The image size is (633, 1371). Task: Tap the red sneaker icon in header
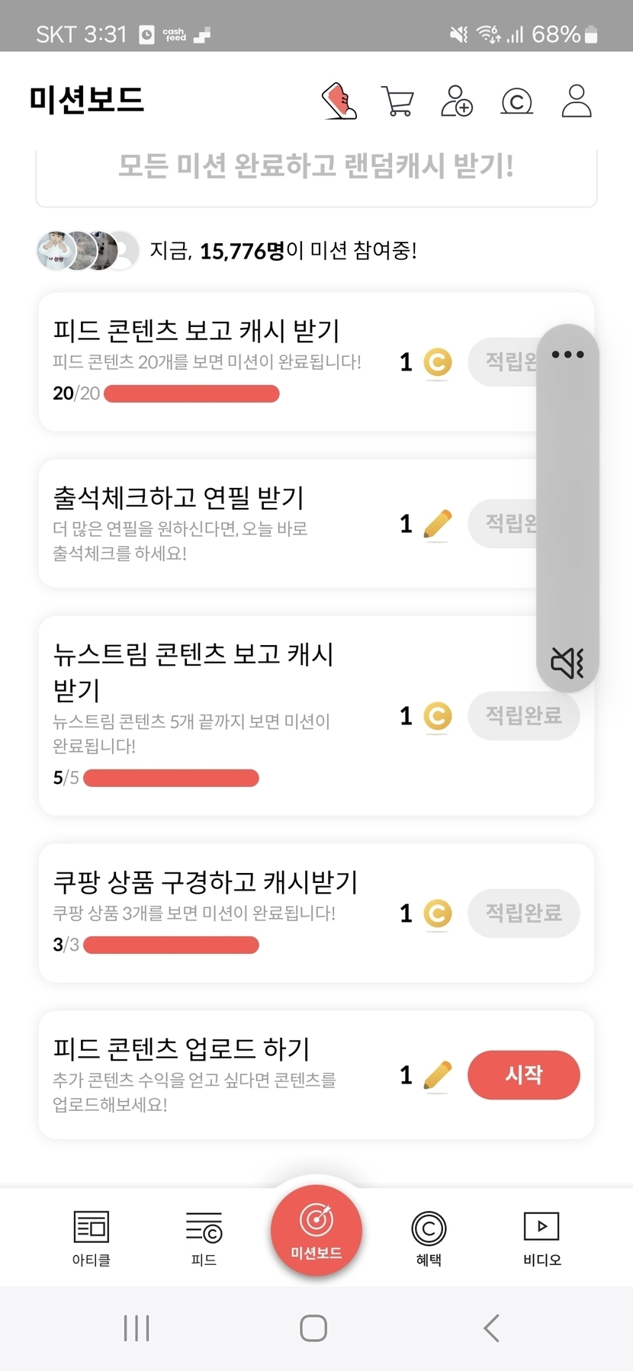(339, 101)
